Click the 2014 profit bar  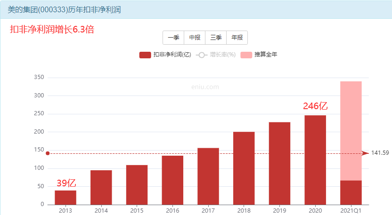(x=101, y=188)
